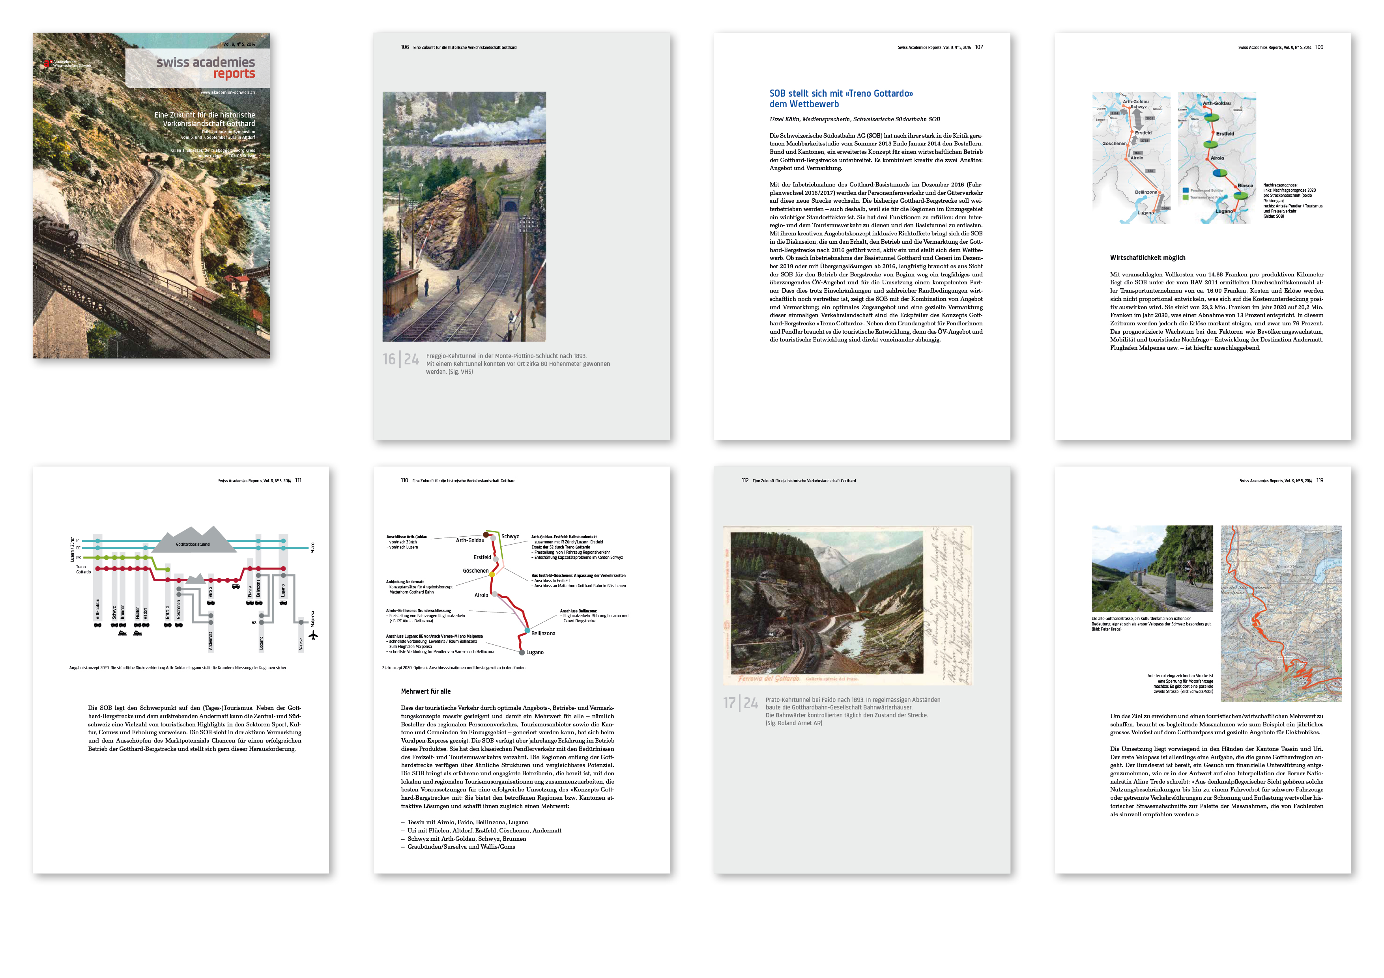1384x978 pixels.
Task: Open the right pie-chart map on page 109
Action: click(1217, 158)
